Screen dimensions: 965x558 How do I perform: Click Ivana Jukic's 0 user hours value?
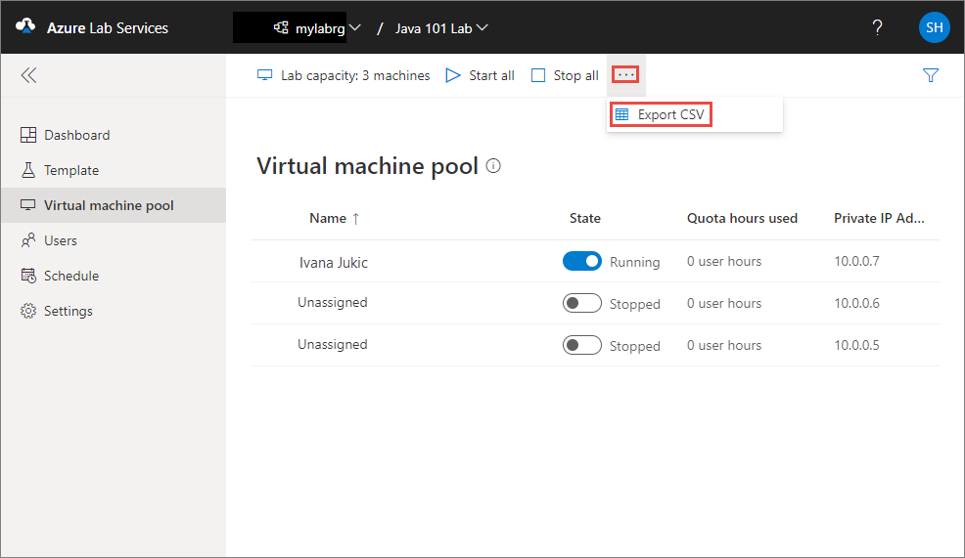pyautogui.click(x=724, y=261)
